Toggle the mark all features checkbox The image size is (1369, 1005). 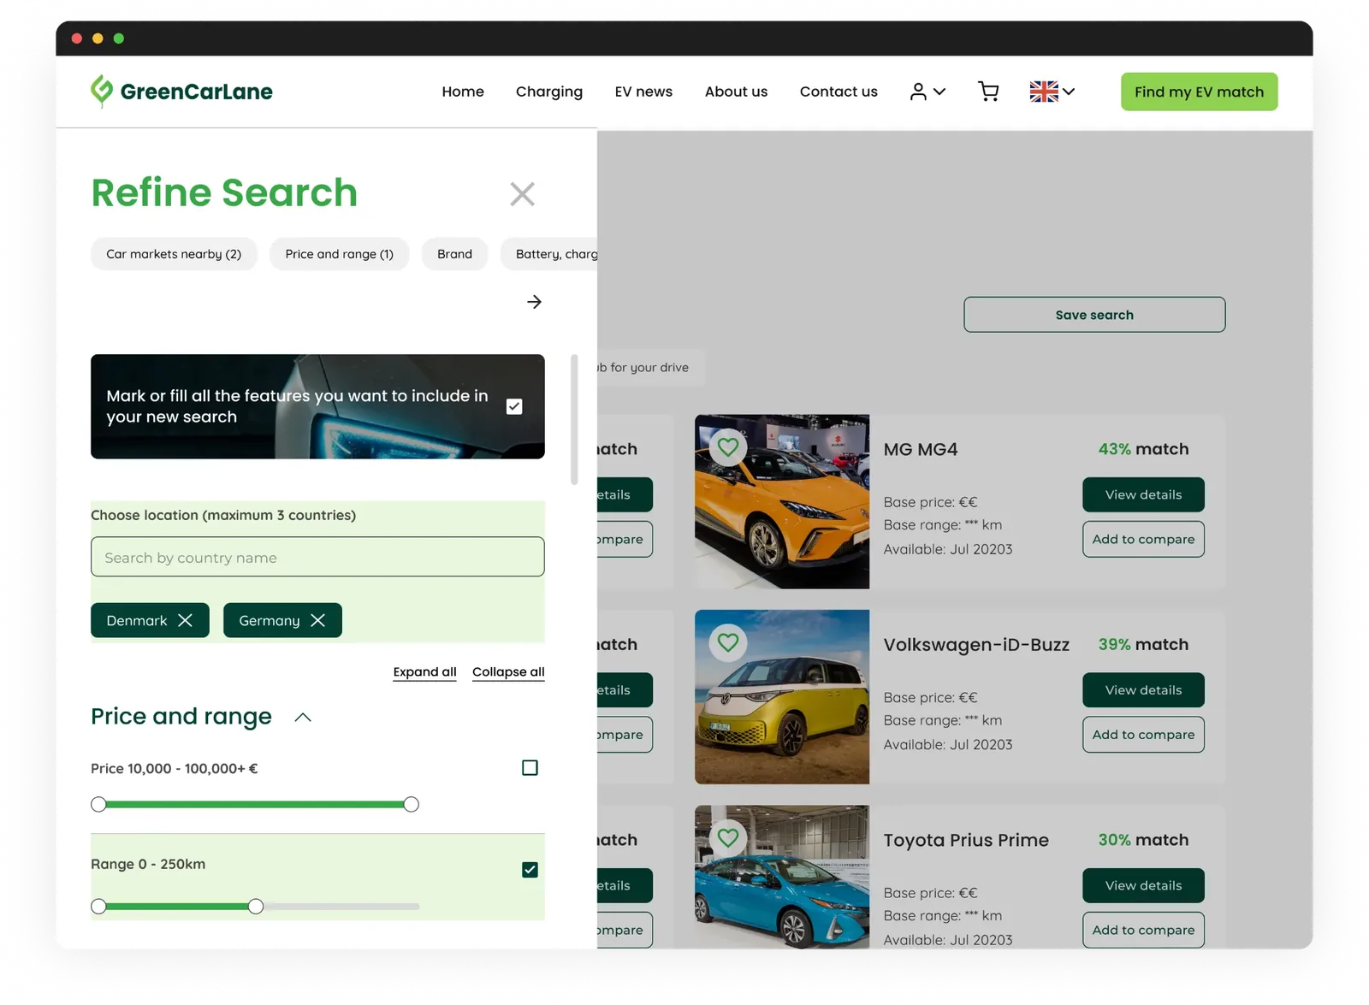point(514,406)
